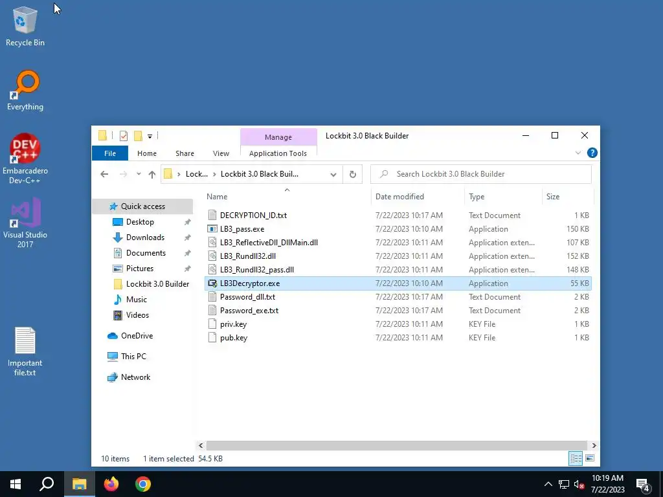This screenshot has width=663, height=497.
Task: Select This PC in the navigation pane
Action: tap(133, 357)
